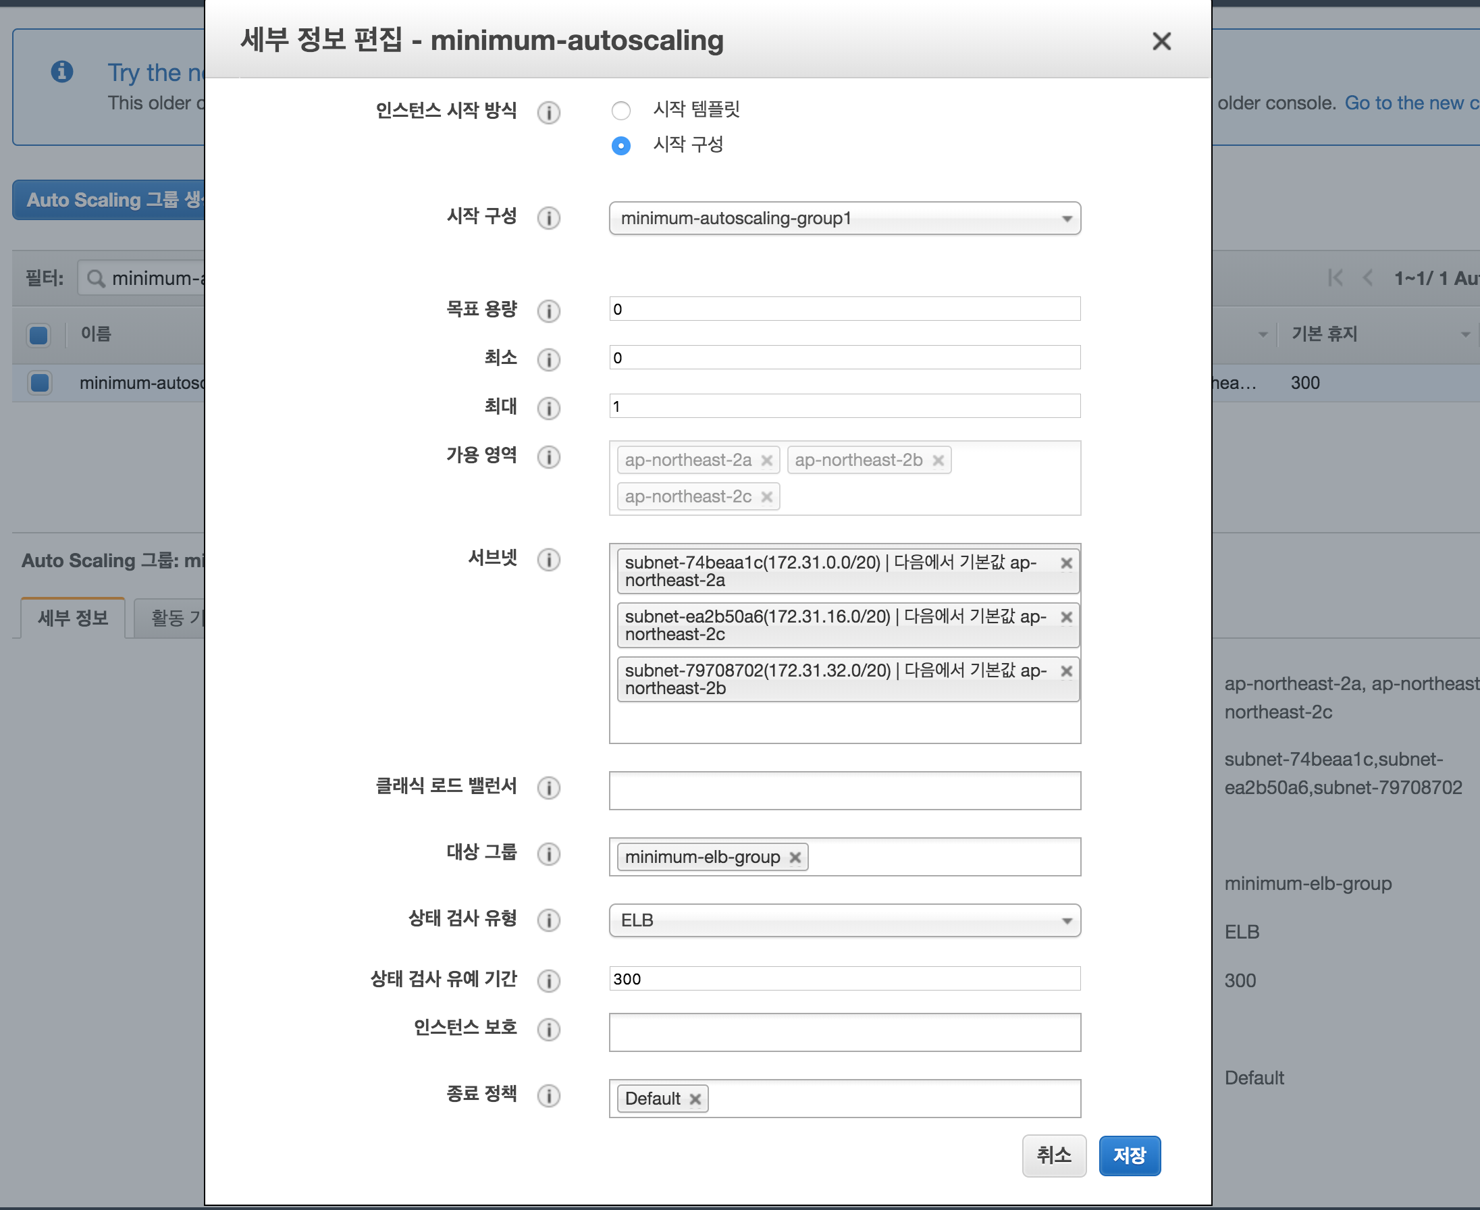1480x1210 pixels.
Task: Click 저장 button to save
Action: tap(1130, 1155)
